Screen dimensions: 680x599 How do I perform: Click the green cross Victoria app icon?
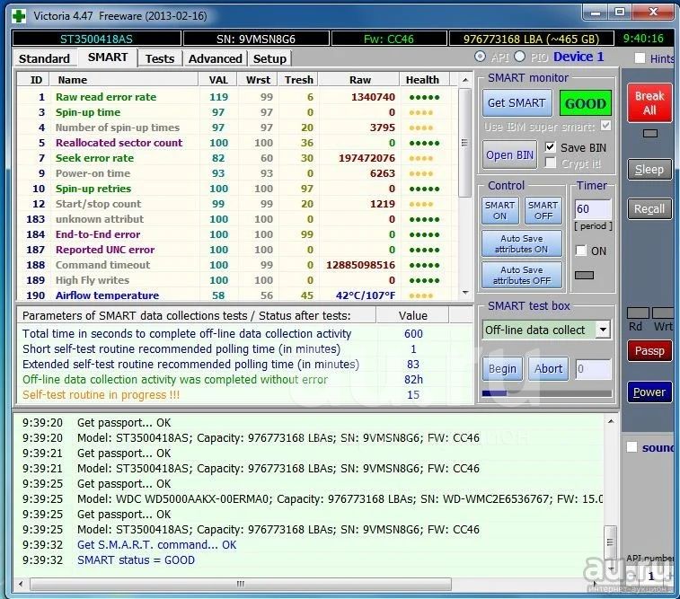click(x=19, y=16)
